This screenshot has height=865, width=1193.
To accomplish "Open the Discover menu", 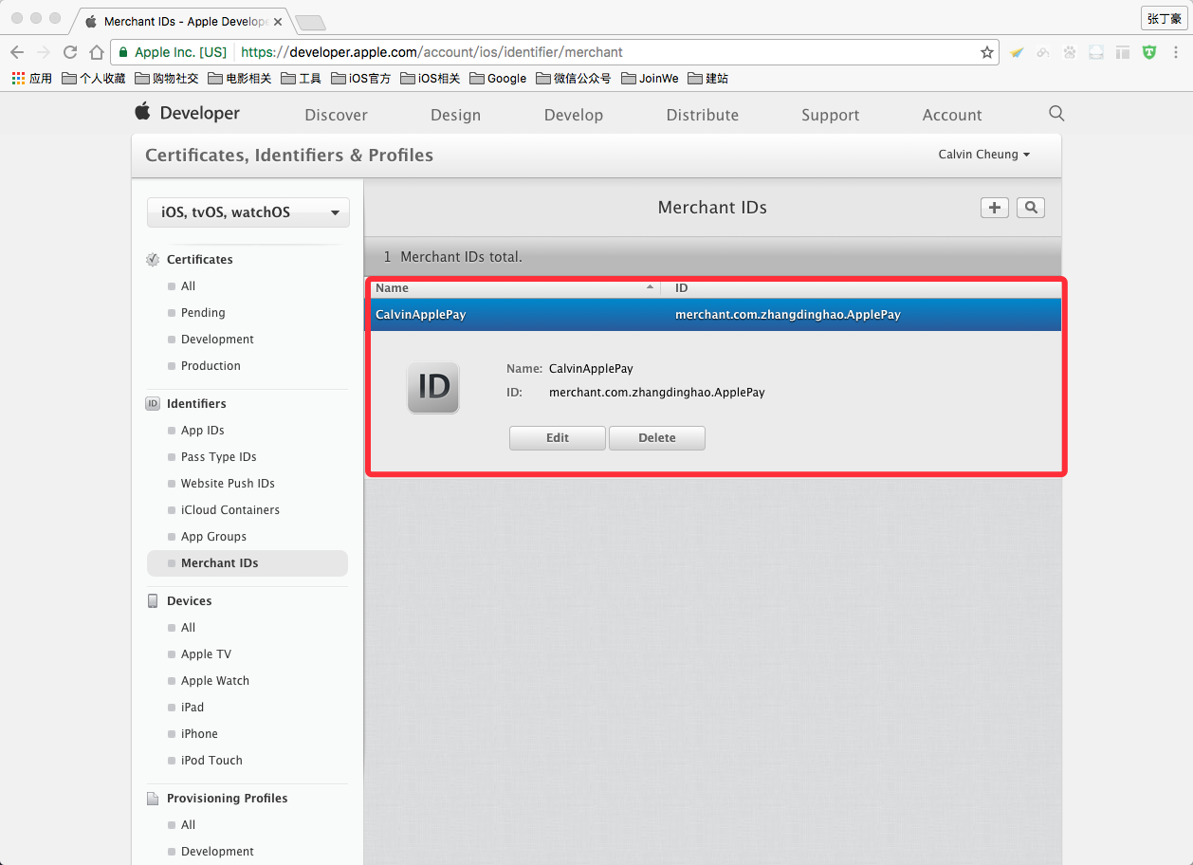I will (x=336, y=115).
